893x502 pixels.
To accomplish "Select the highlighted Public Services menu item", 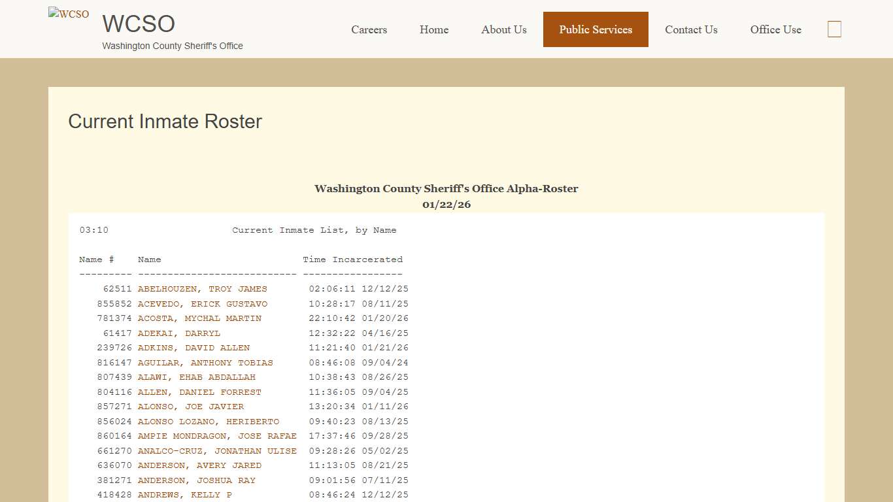I will 595,29.
